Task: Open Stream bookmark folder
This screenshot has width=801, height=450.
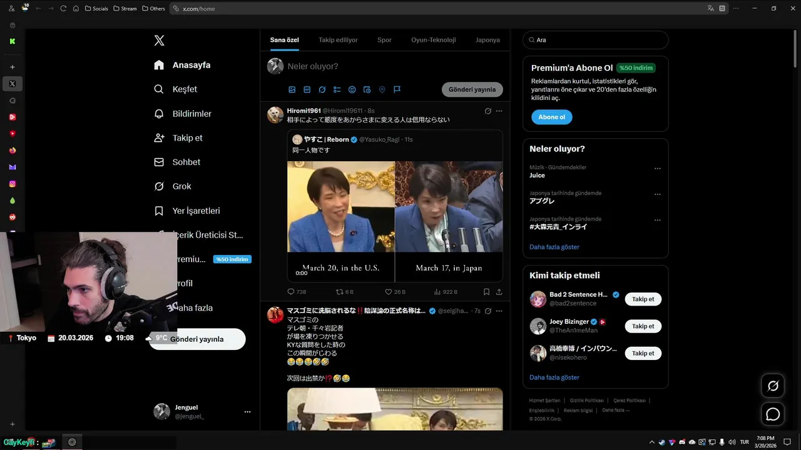Action: click(125, 9)
